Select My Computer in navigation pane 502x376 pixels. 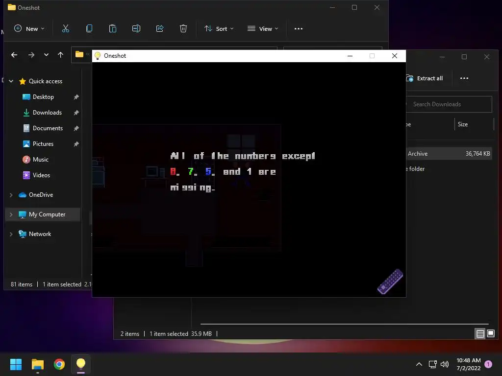point(47,214)
